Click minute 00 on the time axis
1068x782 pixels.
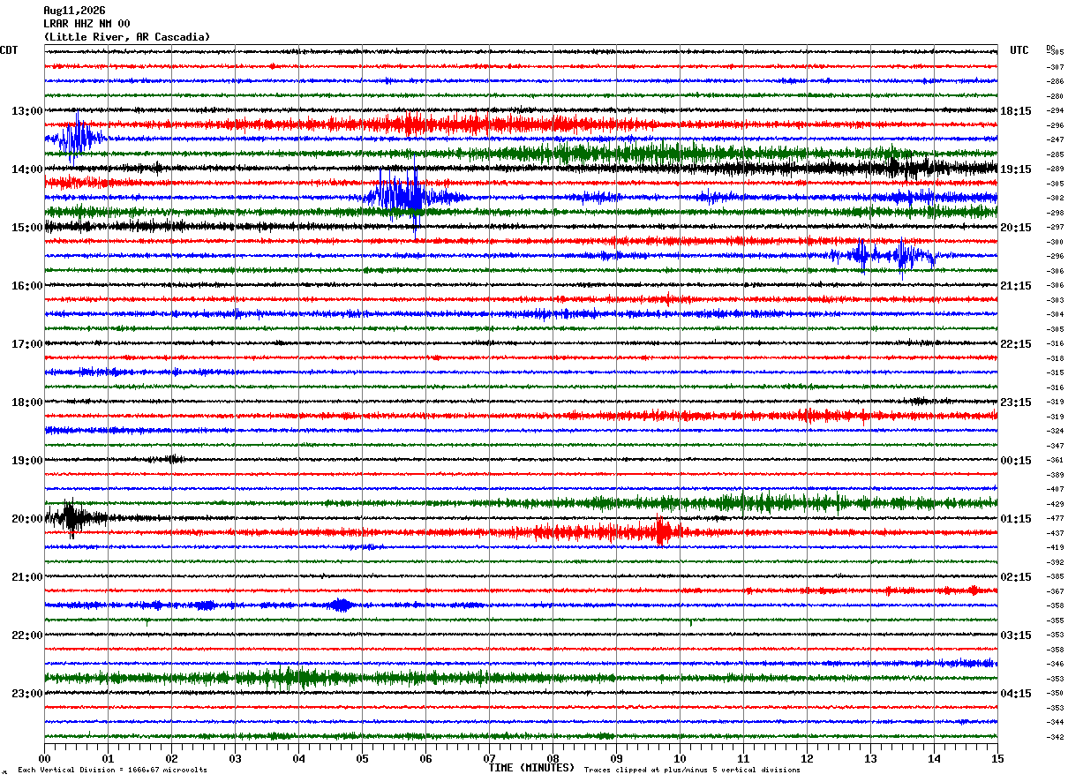click(x=45, y=758)
